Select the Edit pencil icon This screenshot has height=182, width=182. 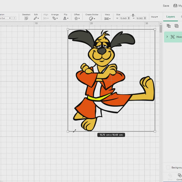35,18
